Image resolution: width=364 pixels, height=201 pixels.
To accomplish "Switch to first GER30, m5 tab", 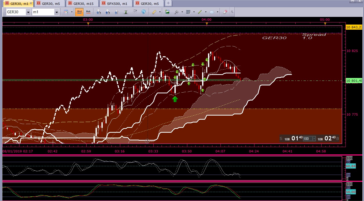I will pos(50,4).
